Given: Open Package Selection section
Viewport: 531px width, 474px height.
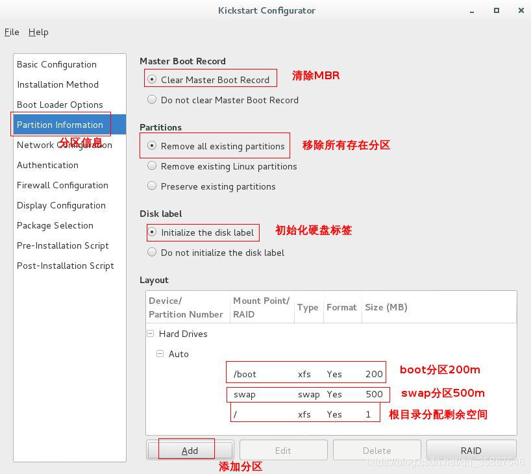Looking at the screenshot, I should (69, 225).
